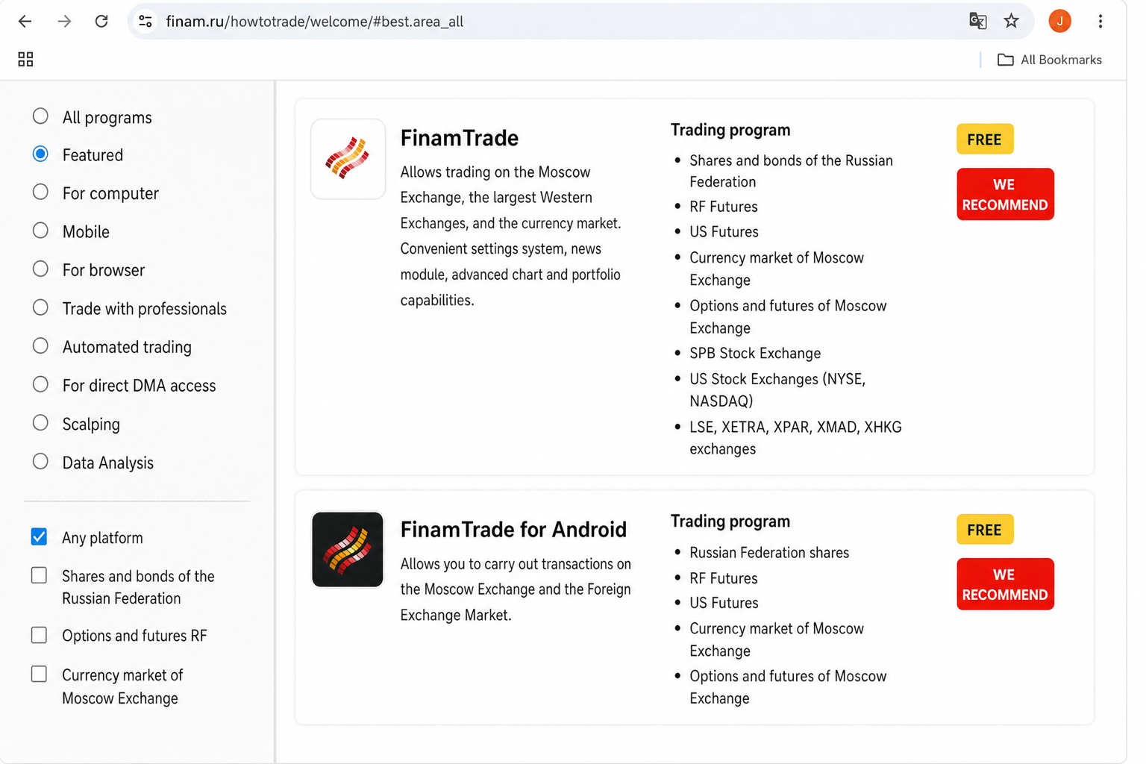Screen dimensions: 1146x764
Task: Bookmark this page with the star icon
Action: point(1011,22)
